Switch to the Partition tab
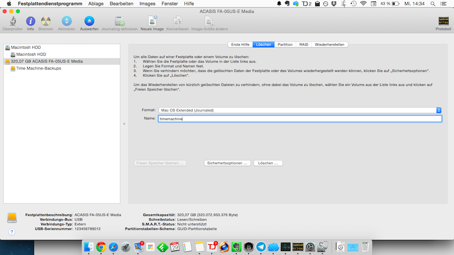 pos(285,45)
